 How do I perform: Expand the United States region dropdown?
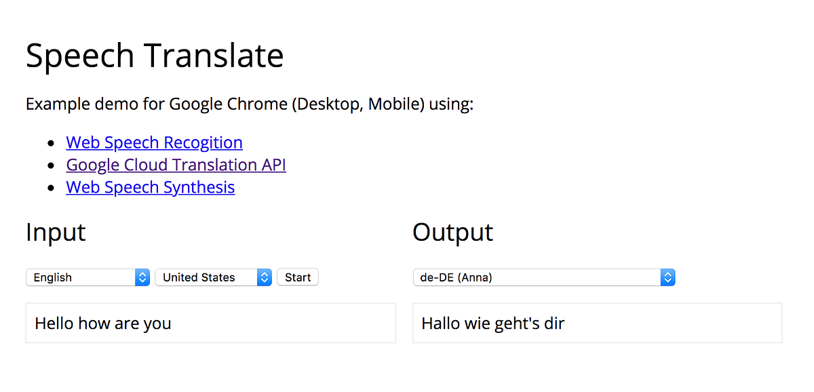213,277
